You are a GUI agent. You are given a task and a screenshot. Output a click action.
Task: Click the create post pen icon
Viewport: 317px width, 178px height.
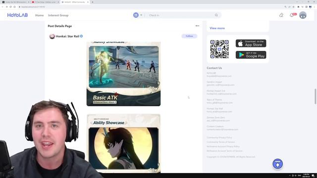(x=281, y=15)
